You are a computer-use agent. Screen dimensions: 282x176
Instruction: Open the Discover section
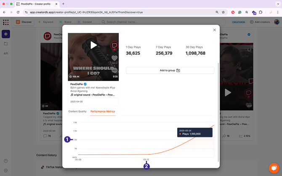click(x=24, y=22)
